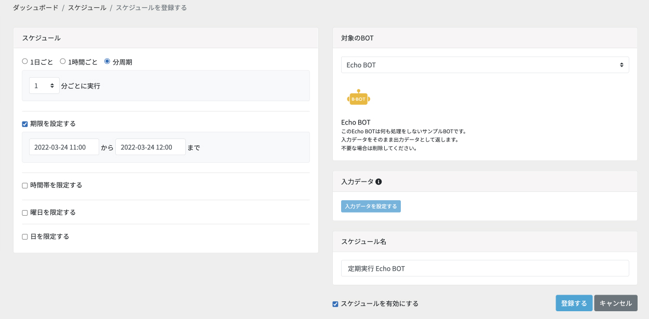Enable 時間帯を限定する checkbox
Screen dimensions: 649x319
[x=25, y=185]
